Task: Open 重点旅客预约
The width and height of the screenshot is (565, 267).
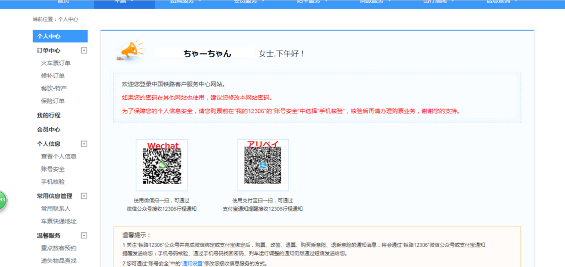Action: pyautogui.click(x=58, y=248)
